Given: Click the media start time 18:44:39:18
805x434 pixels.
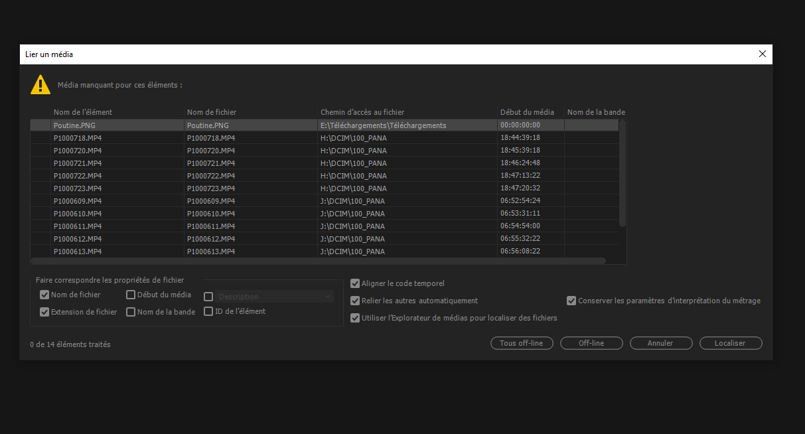Looking at the screenshot, I should pos(520,138).
